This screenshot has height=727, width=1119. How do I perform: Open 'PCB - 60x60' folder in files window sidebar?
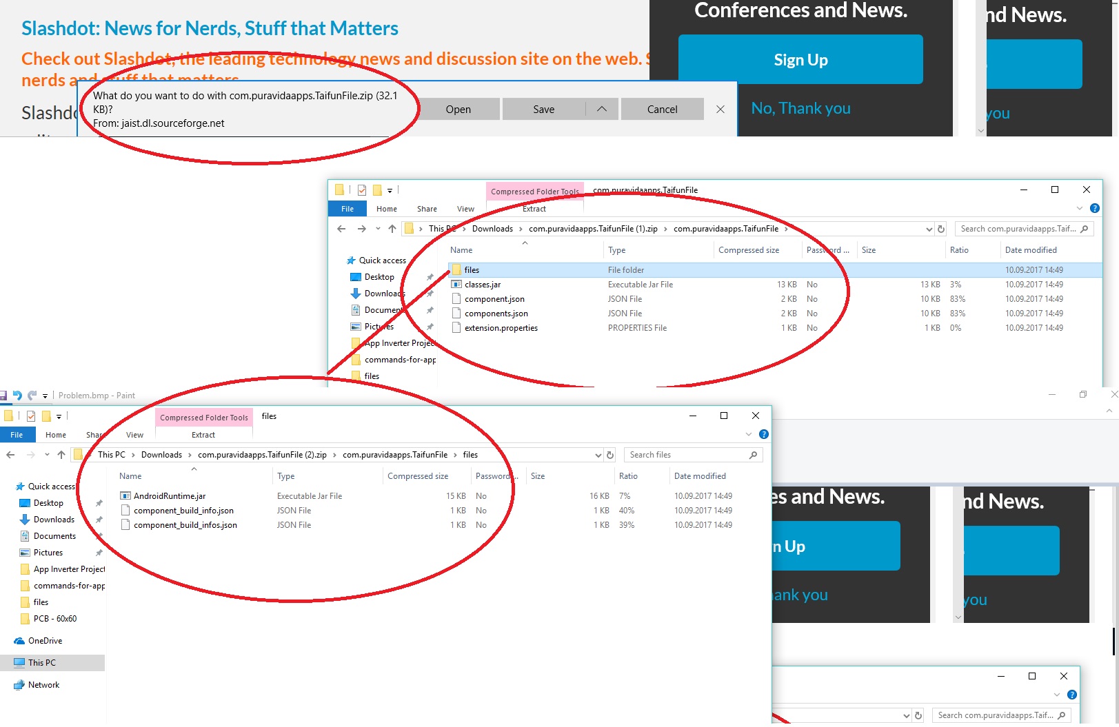coord(55,619)
